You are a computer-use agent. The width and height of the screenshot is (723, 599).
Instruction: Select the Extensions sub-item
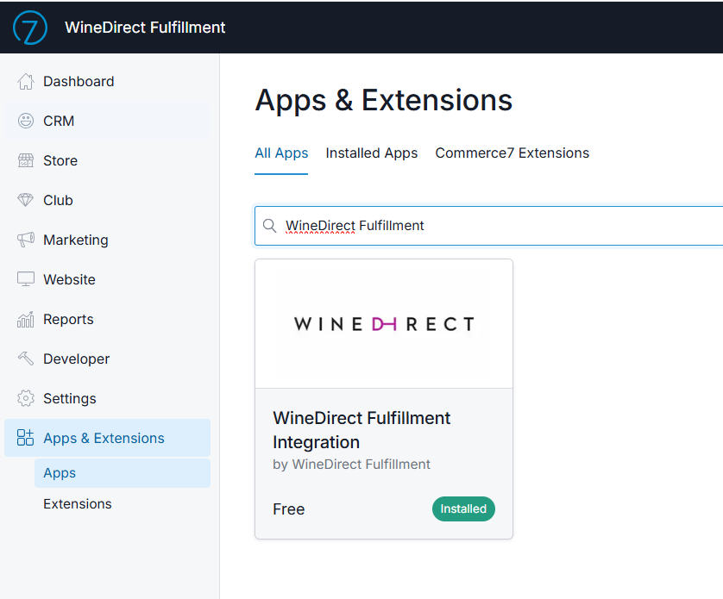[x=123, y=504]
